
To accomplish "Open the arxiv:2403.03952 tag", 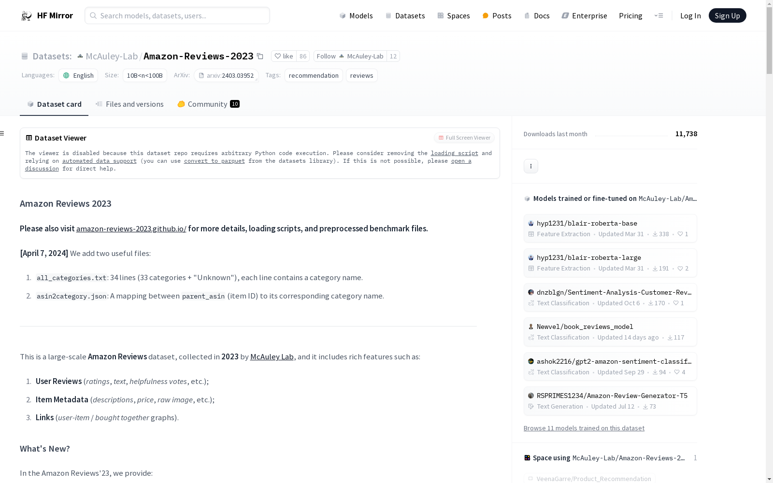I will click(226, 75).
